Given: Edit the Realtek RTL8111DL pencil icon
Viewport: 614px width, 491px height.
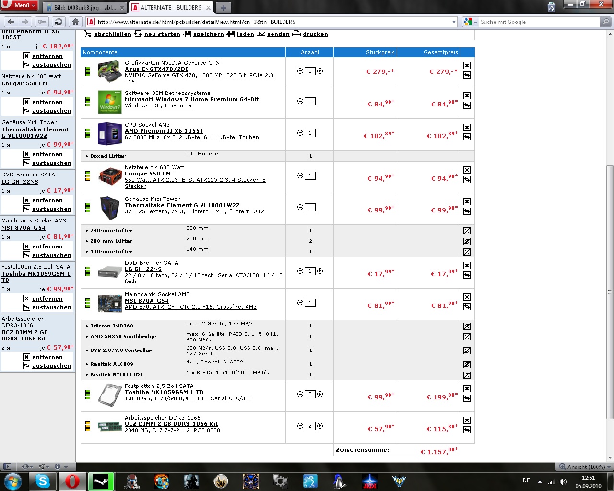Looking at the screenshot, I should (467, 375).
